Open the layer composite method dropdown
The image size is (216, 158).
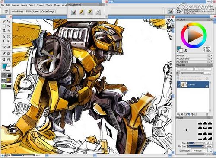(185, 69)
